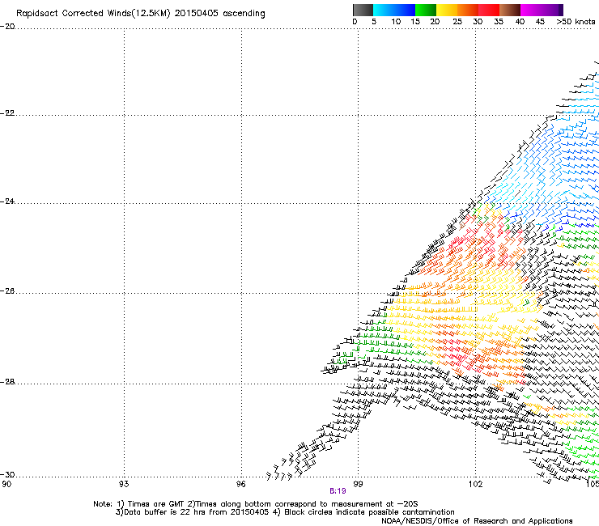The image size is (599, 526).
Task: Click the brown 35-40 knots color swatch
Action: click(x=510, y=10)
